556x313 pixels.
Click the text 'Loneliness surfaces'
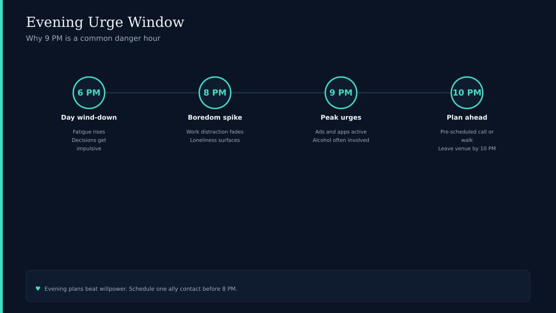coord(215,140)
